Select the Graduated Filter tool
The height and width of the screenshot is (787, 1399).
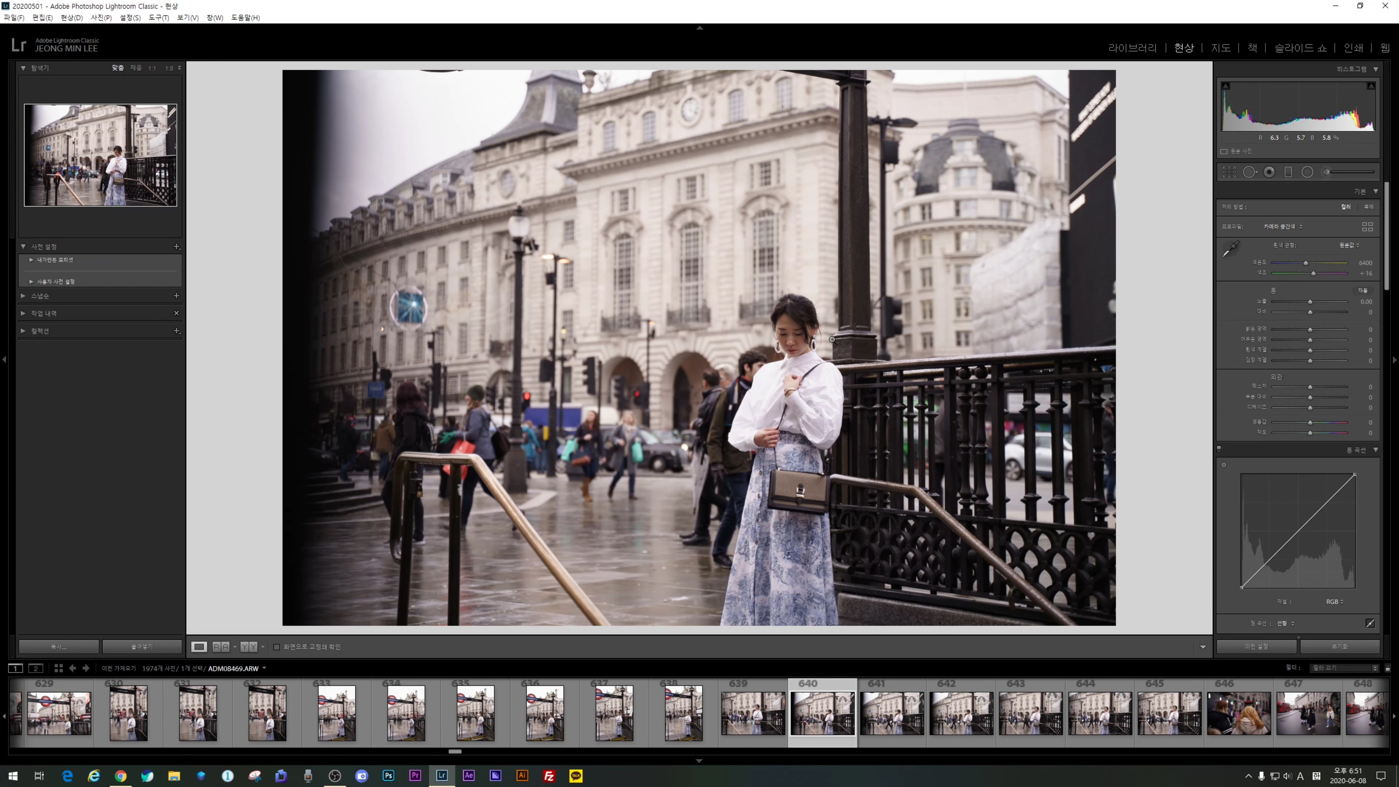pyautogui.click(x=1288, y=172)
